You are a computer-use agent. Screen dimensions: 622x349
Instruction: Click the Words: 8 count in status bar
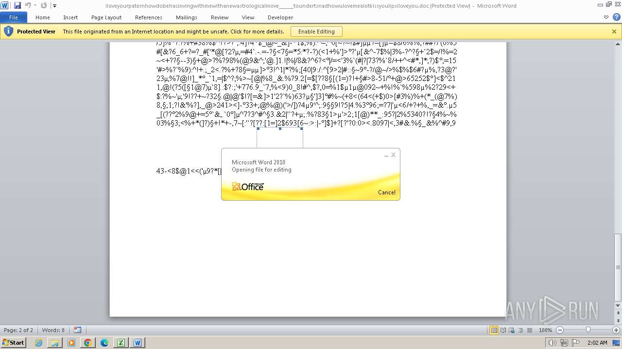click(53, 330)
